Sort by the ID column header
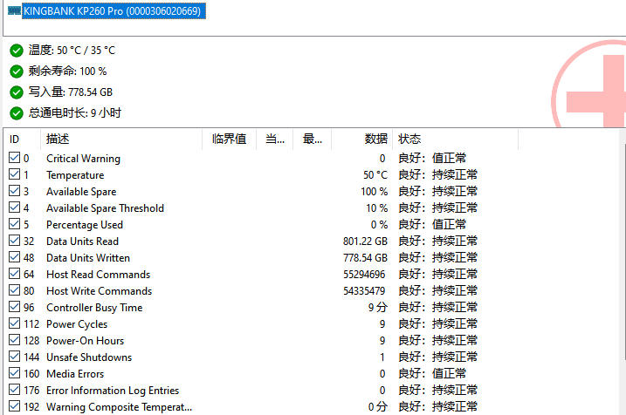626x415 pixels. [x=23, y=139]
